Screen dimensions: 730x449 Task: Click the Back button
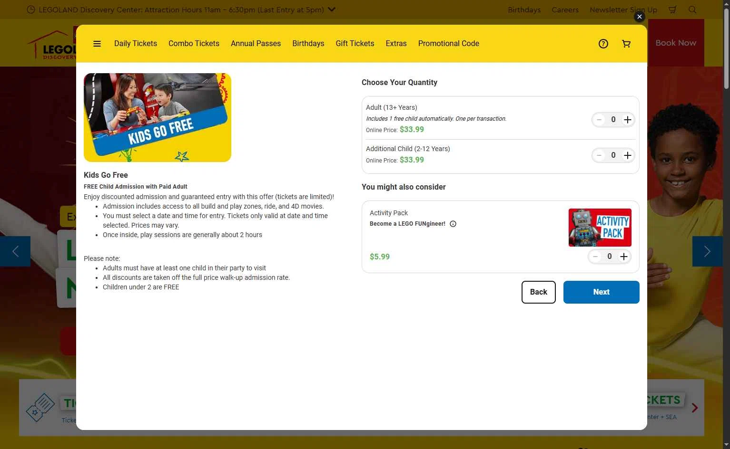(539, 292)
